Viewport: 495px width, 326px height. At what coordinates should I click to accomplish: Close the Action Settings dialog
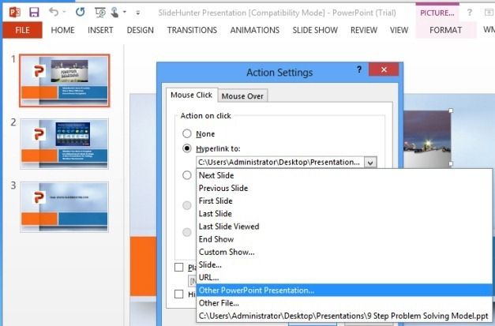click(x=384, y=69)
